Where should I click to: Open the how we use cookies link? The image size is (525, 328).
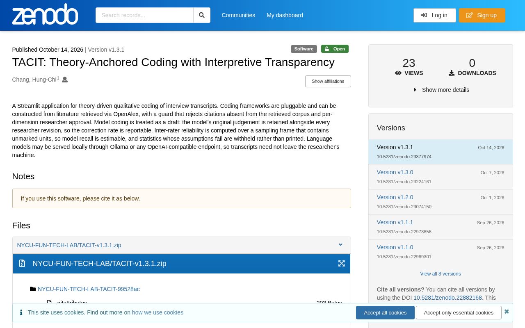(157, 312)
